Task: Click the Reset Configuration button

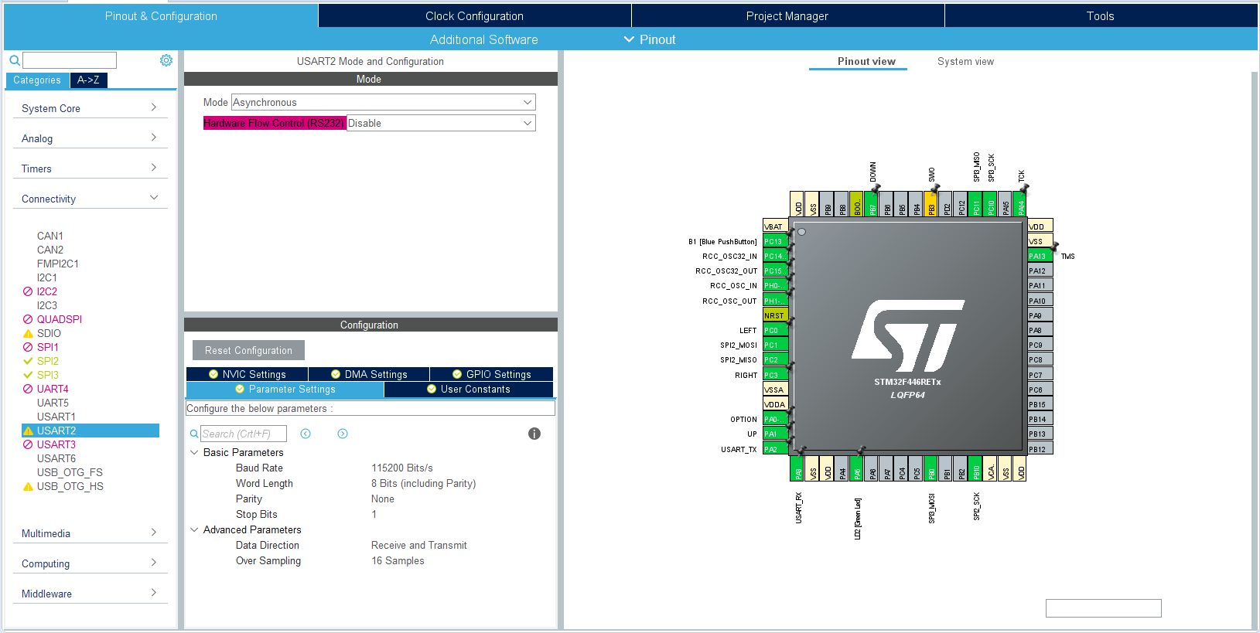Action: tap(248, 350)
